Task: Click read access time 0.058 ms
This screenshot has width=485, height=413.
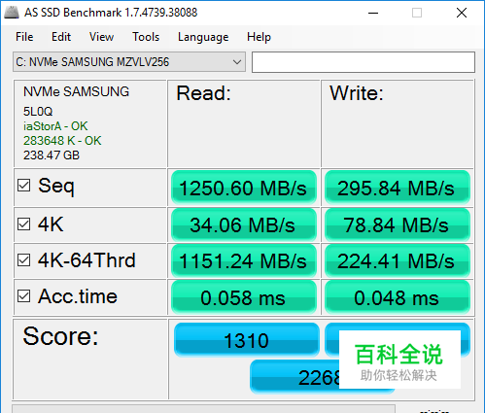Action: 244,297
